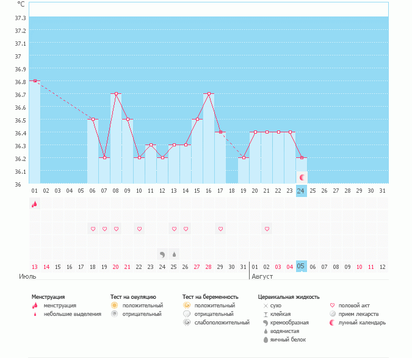412x358 pixels.
Task: Click the lunar calendar legend icon
Action: pos(332,323)
